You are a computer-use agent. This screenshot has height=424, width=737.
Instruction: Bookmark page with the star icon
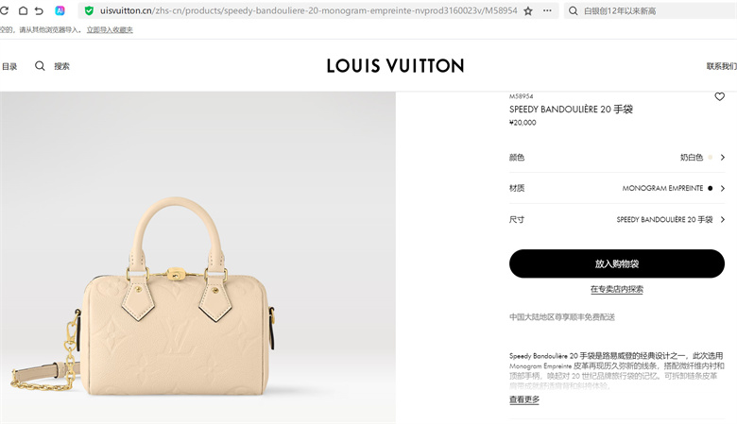click(528, 10)
